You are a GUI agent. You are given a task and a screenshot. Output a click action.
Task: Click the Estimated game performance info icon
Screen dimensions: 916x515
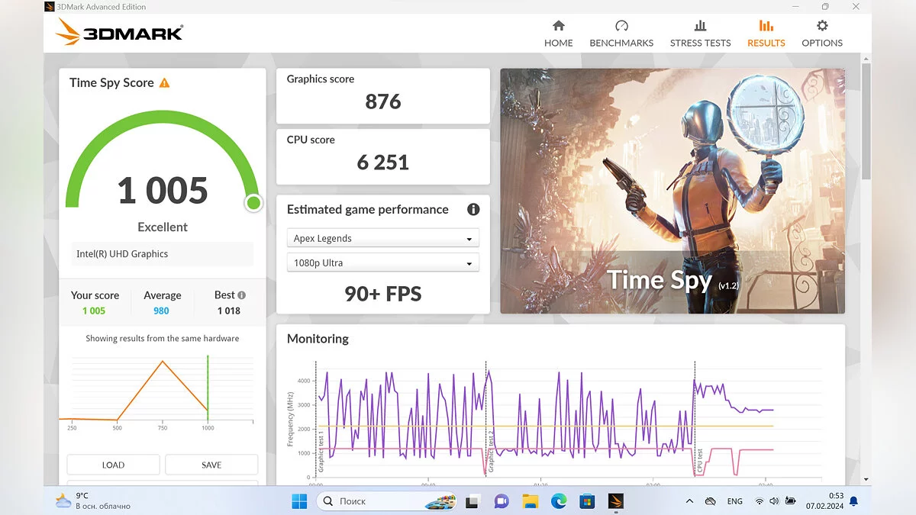click(473, 210)
